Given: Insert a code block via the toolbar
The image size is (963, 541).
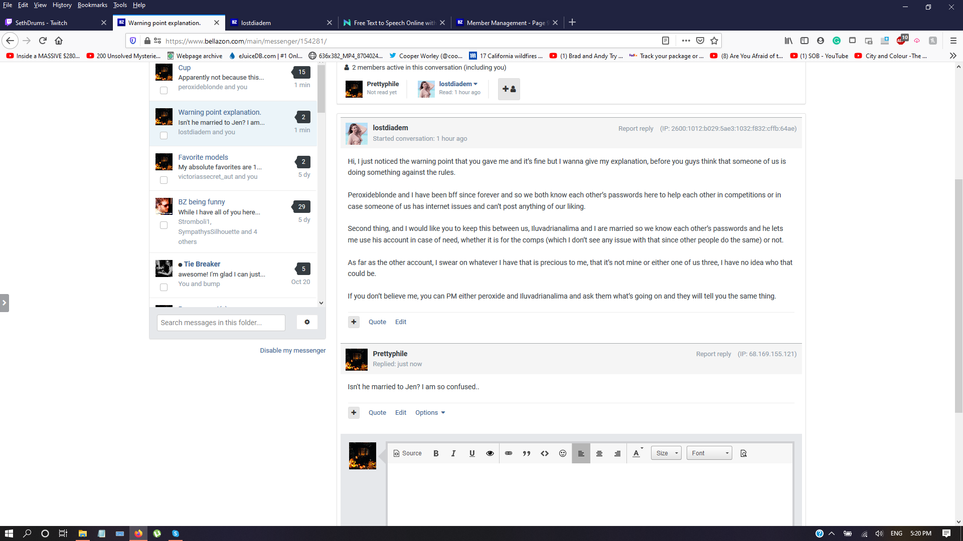Looking at the screenshot, I should (x=544, y=453).
